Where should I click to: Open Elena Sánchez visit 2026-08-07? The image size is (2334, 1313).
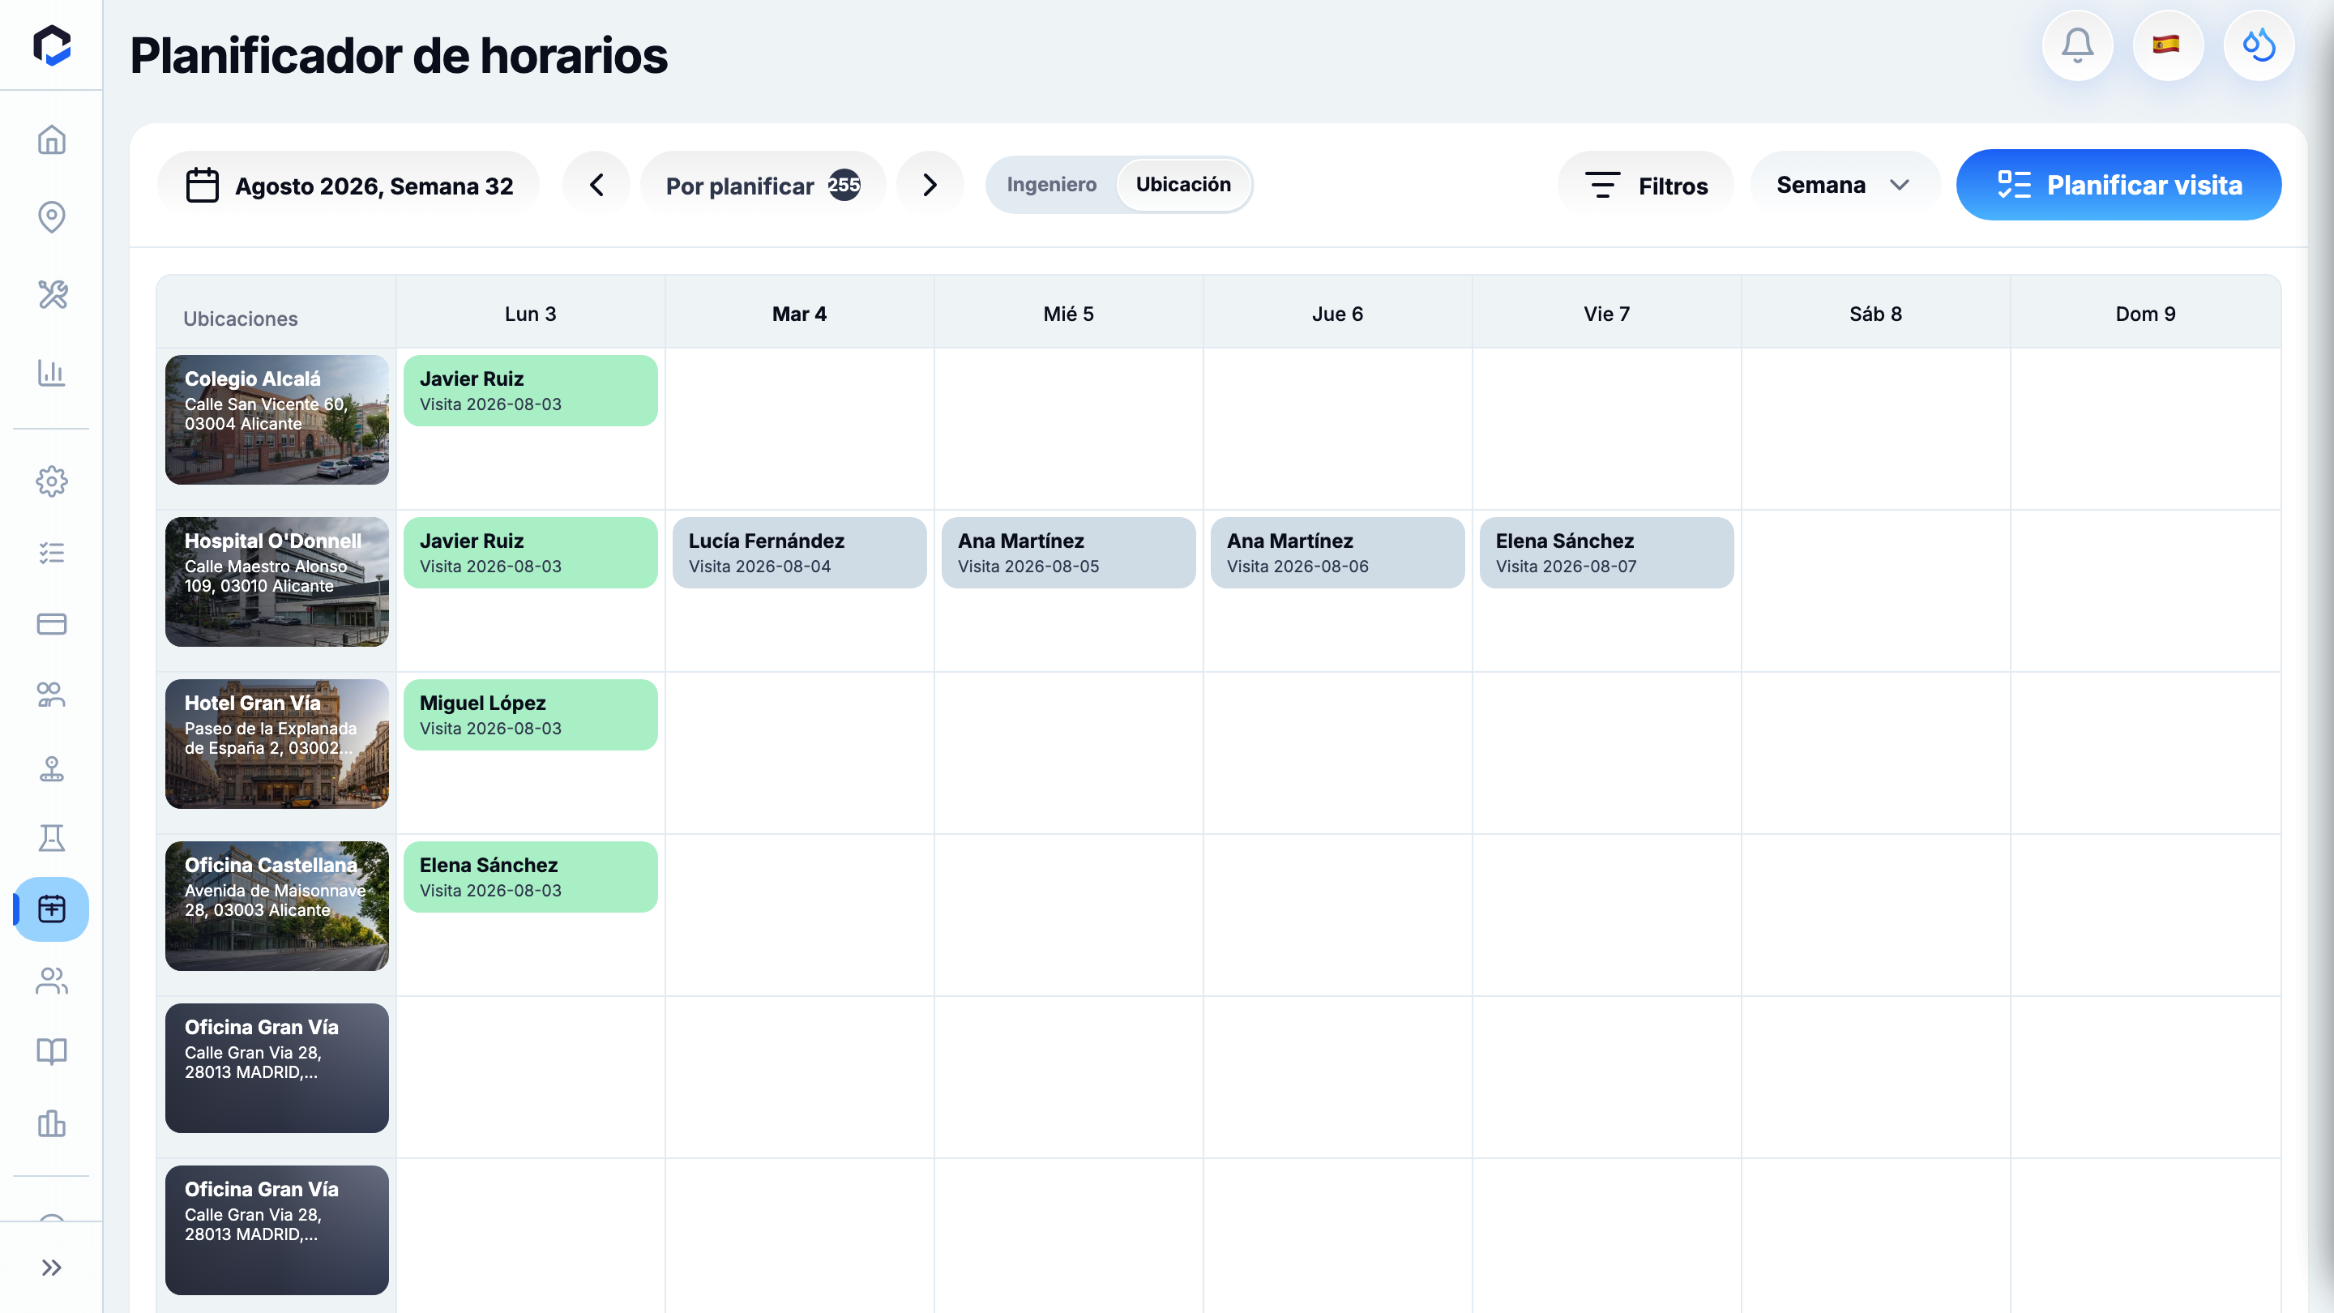pos(1606,553)
